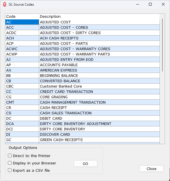The image size is (170, 181).
Task: Sort by the Description column header
Action: point(99,17)
